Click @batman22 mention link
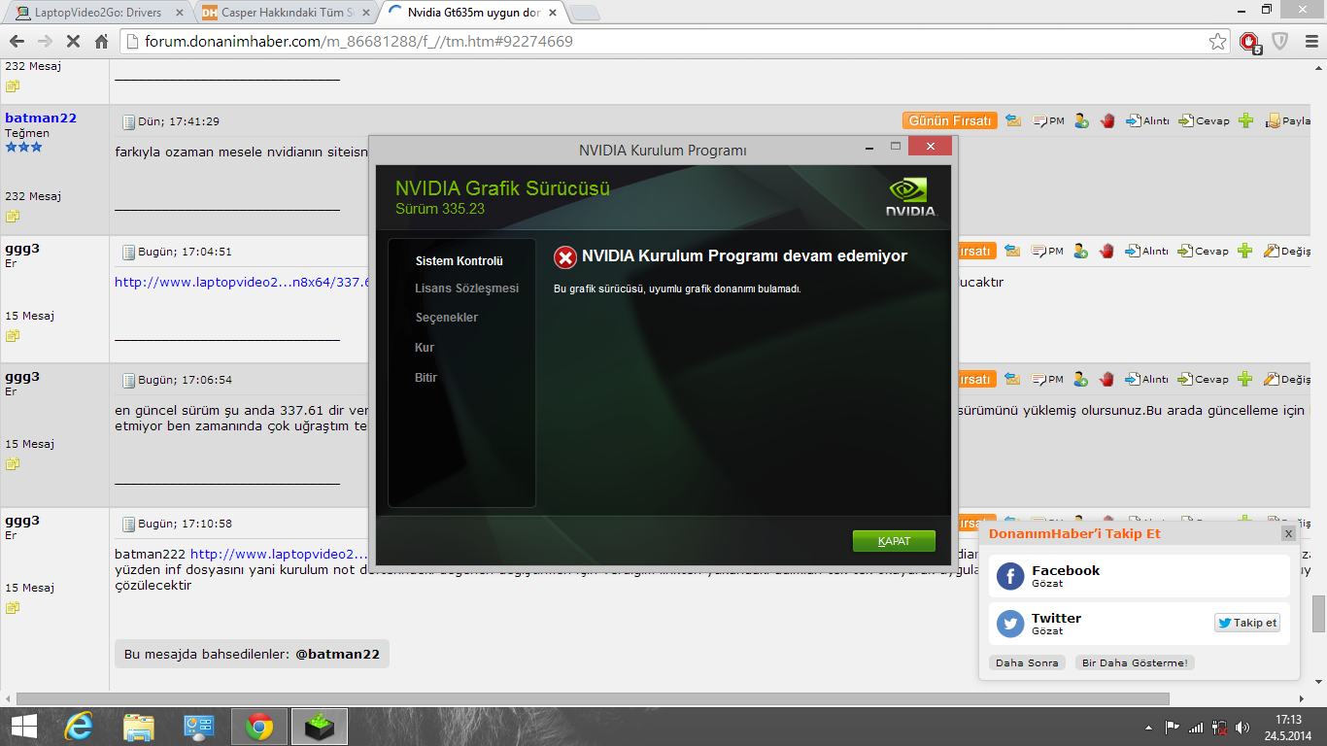Image resolution: width=1327 pixels, height=746 pixels. (x=337, y=654)
